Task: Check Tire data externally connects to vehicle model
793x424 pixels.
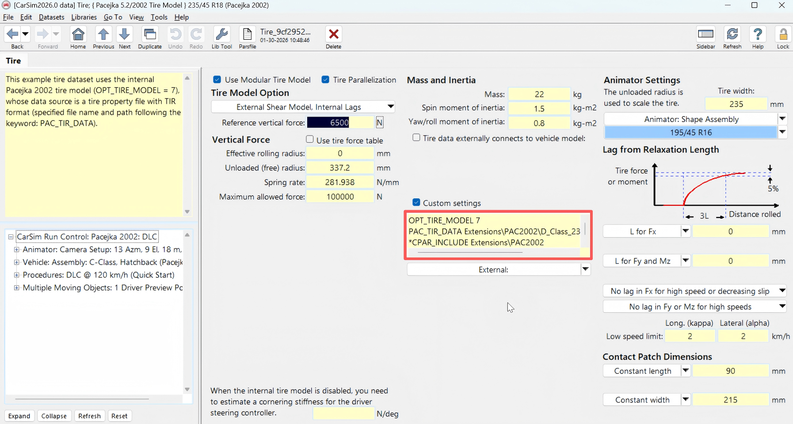Action: click(416, 138)
